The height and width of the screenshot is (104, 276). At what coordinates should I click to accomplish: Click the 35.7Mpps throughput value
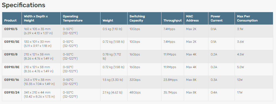[170, 92]
